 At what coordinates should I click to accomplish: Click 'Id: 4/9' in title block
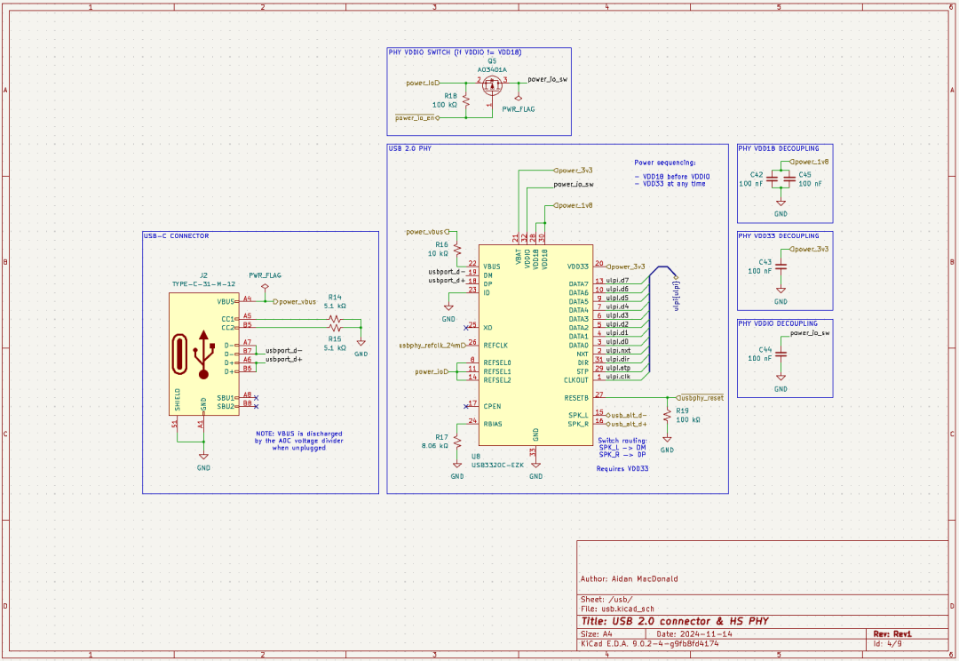(887, 644)
